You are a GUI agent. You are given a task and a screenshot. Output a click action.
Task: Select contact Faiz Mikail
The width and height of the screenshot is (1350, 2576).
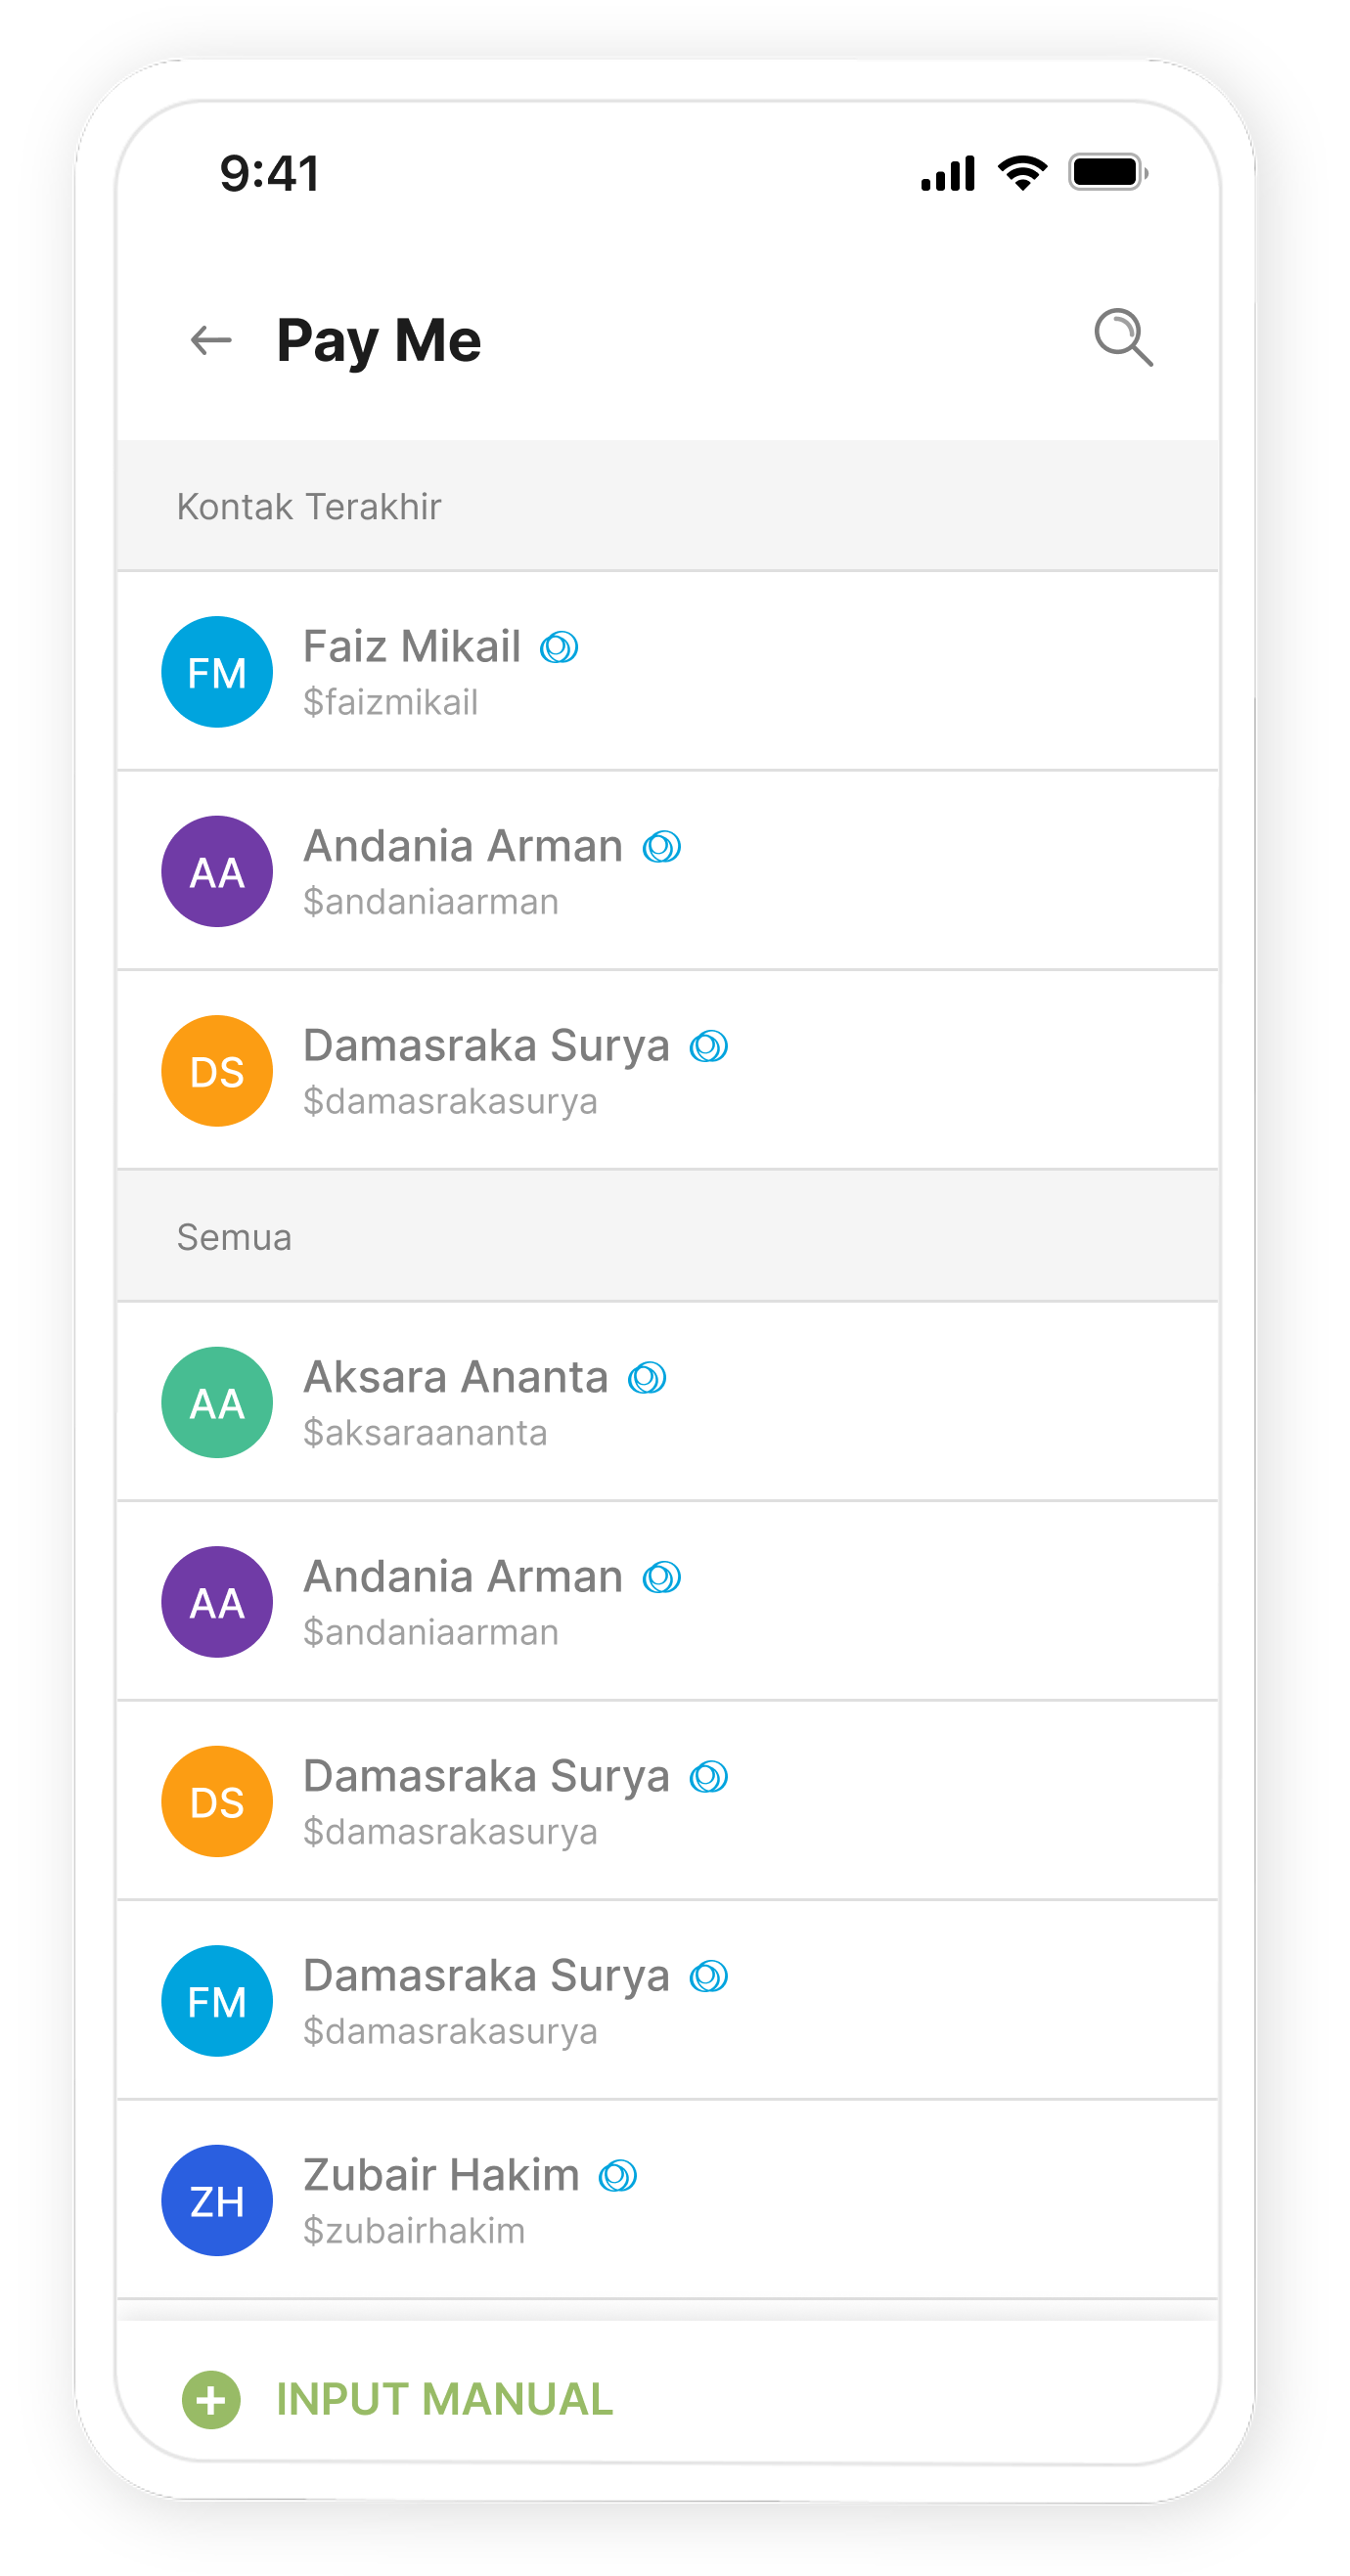pos(668,672)
